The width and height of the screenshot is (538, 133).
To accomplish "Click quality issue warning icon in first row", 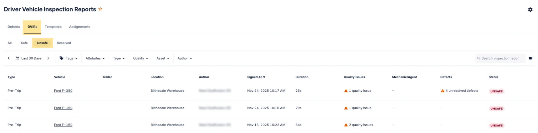I will (346, 91).
